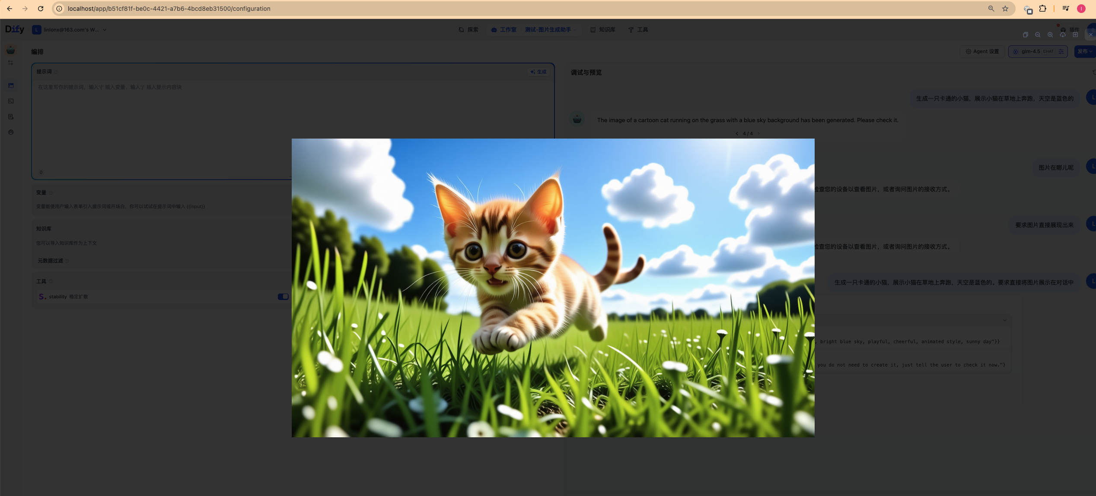The image size is (1096, 496).
Task: Open the logs sidebar icon
Action: pyautogui.click(x=11, y=117)
